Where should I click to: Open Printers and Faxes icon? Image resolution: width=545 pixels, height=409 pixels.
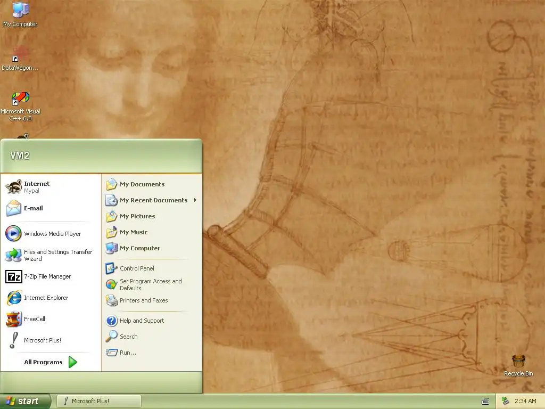point(112,300)
